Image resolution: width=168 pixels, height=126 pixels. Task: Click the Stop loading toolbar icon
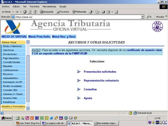click(x=25, y=12)
